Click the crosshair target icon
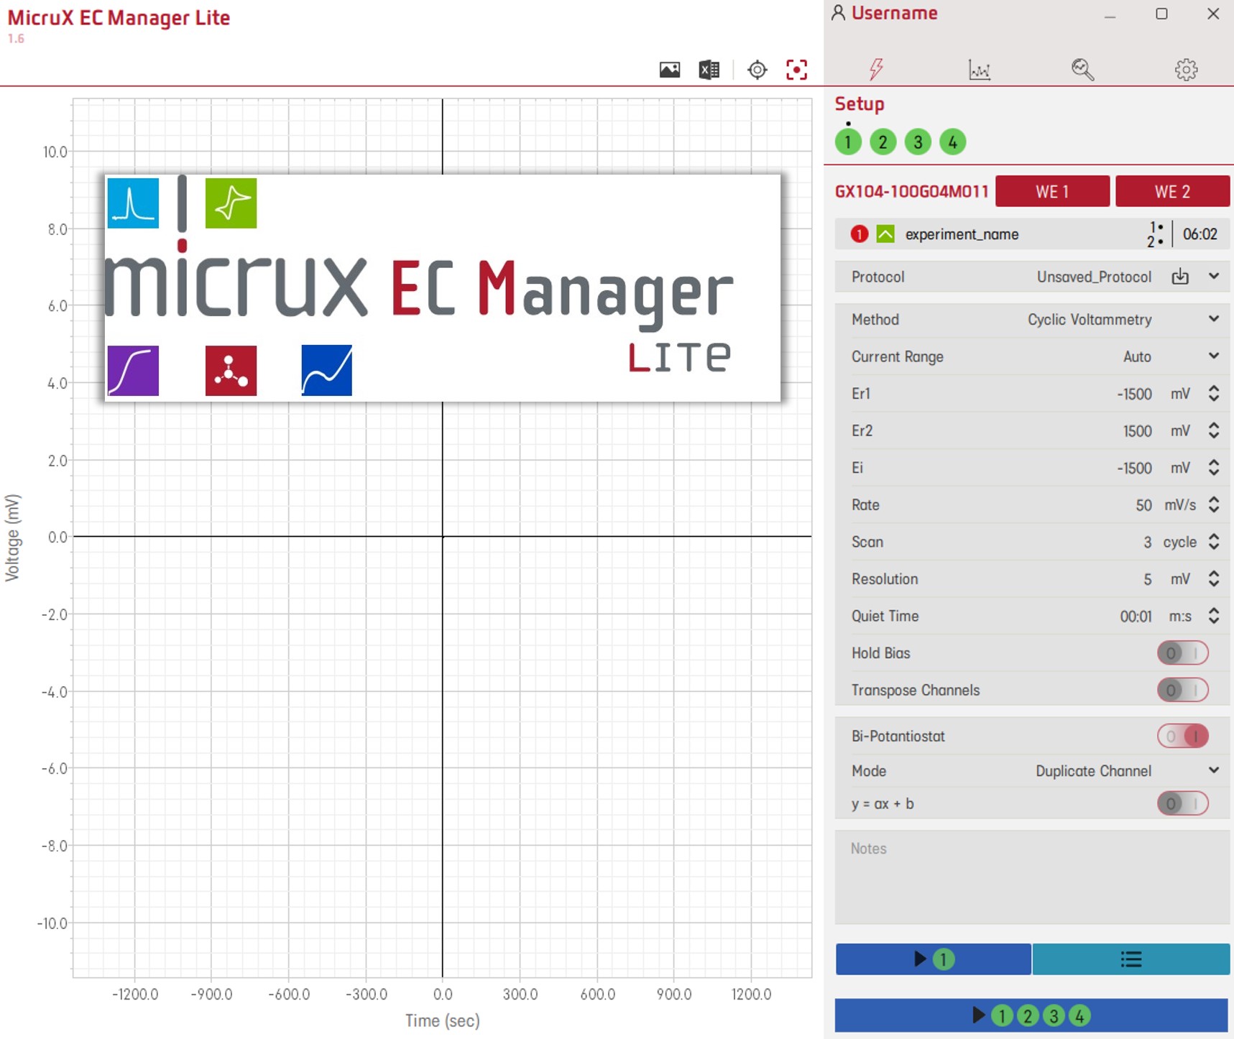This screenshot has width=1234, height=1039. (757, 70)
